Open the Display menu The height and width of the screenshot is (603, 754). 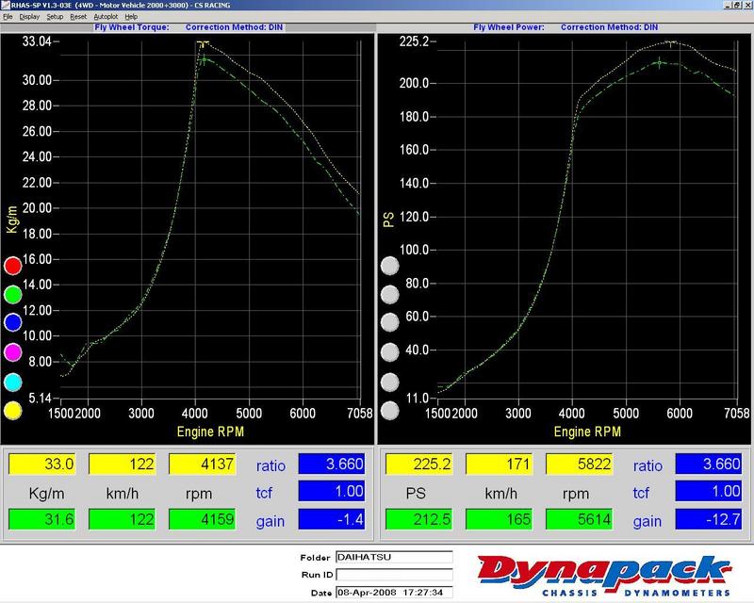click(29, 16)
